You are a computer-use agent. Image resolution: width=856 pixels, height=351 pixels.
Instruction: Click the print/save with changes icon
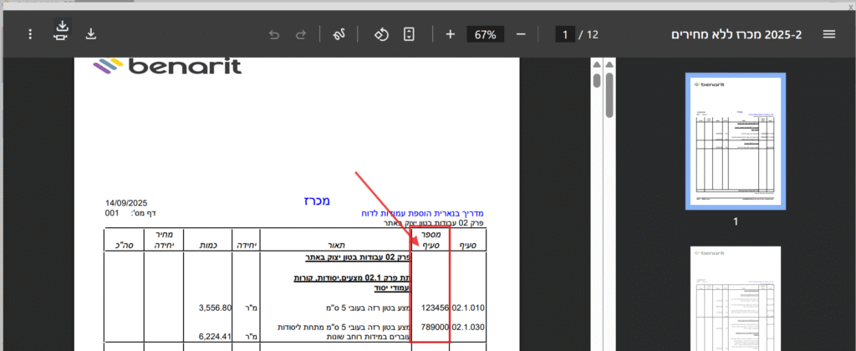coord(62,31)
